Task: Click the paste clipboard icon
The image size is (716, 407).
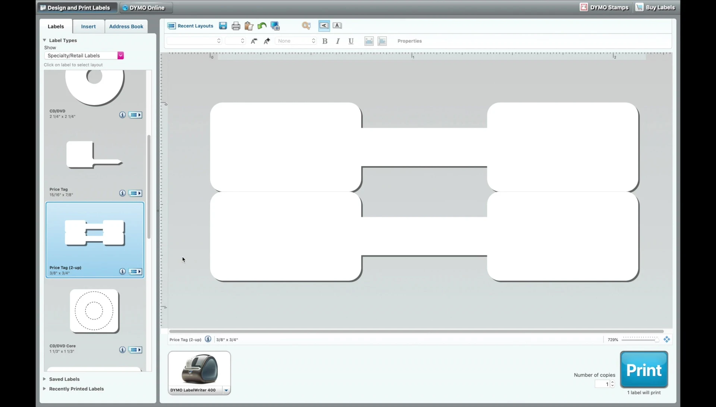Action: click(249, 26)
